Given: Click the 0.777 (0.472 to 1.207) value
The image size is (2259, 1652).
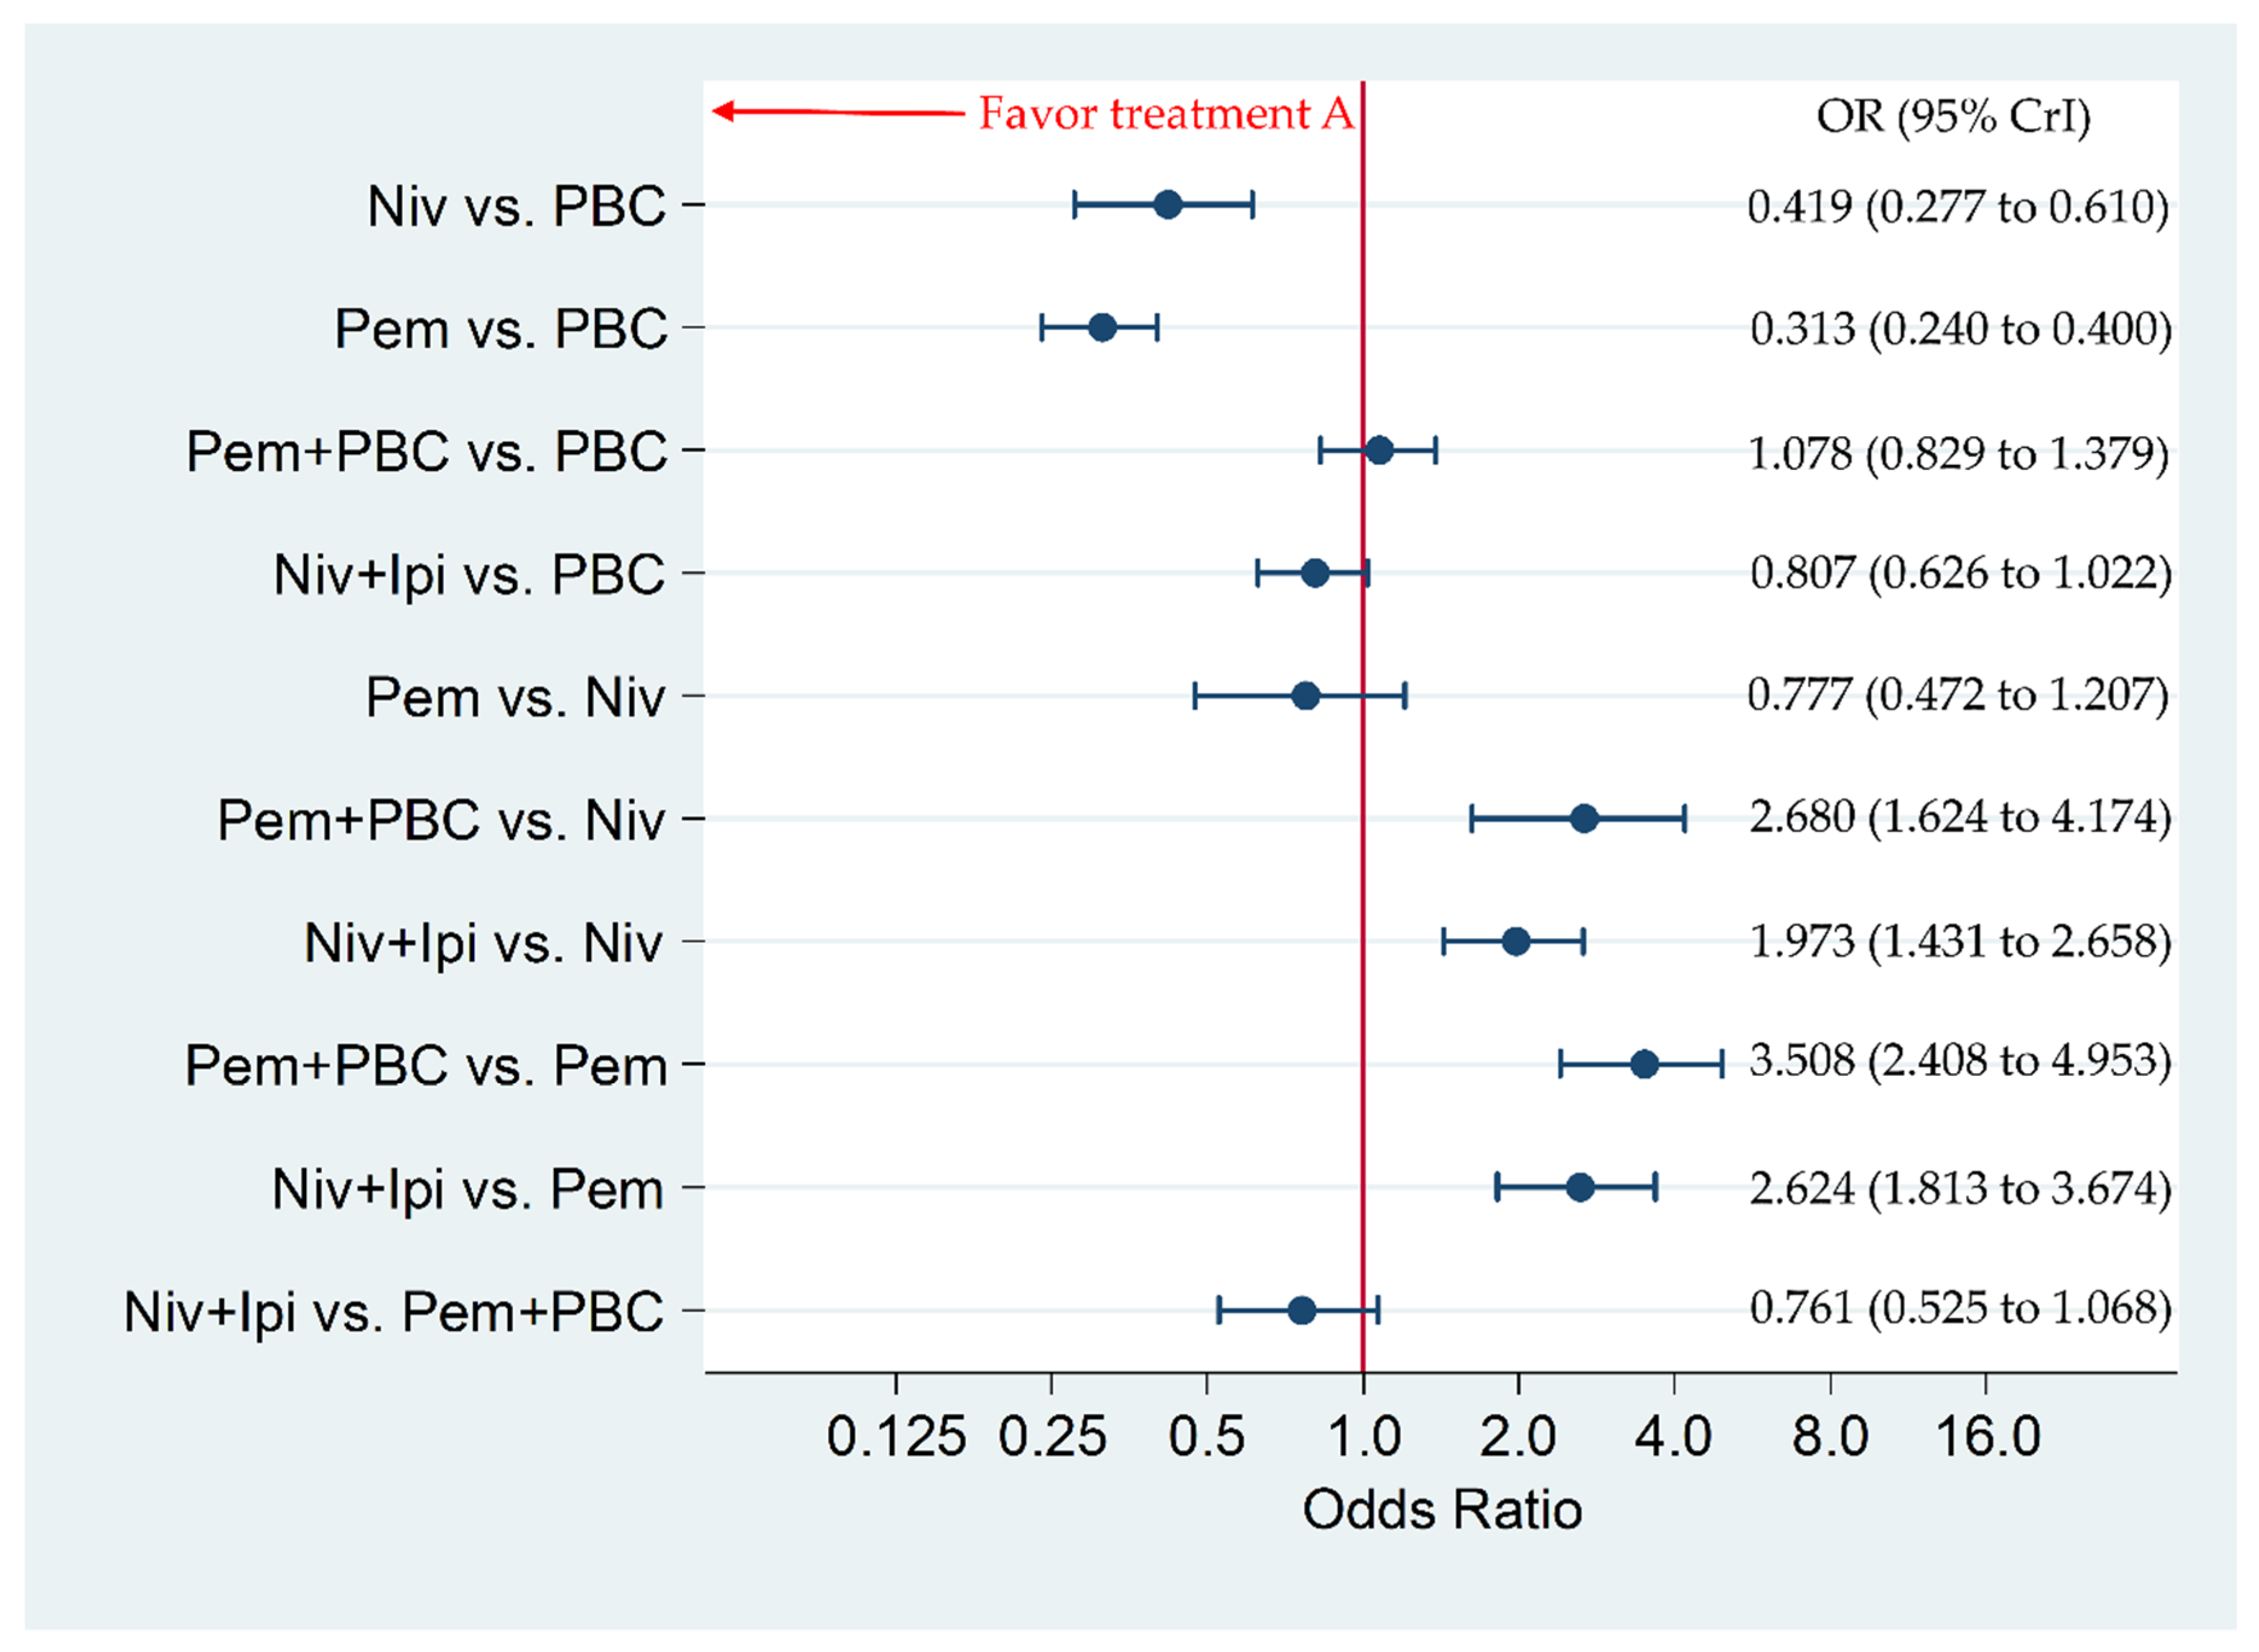Looking at the screenshot, I should 1957,695.
